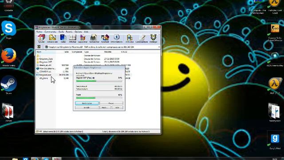
Task: Click the Supprimer toolbar icon
Action: click(x=83, y=39)
